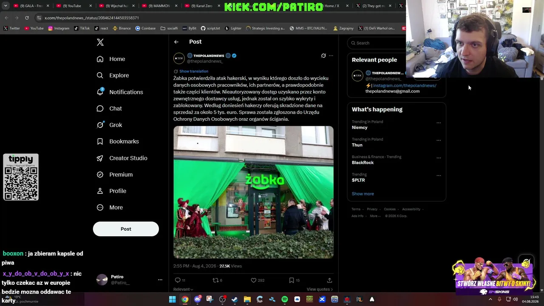Screen dimensions: 544x306
Task: Click the G4Skins advertisement banner
Action: click(x=494, y=276)
